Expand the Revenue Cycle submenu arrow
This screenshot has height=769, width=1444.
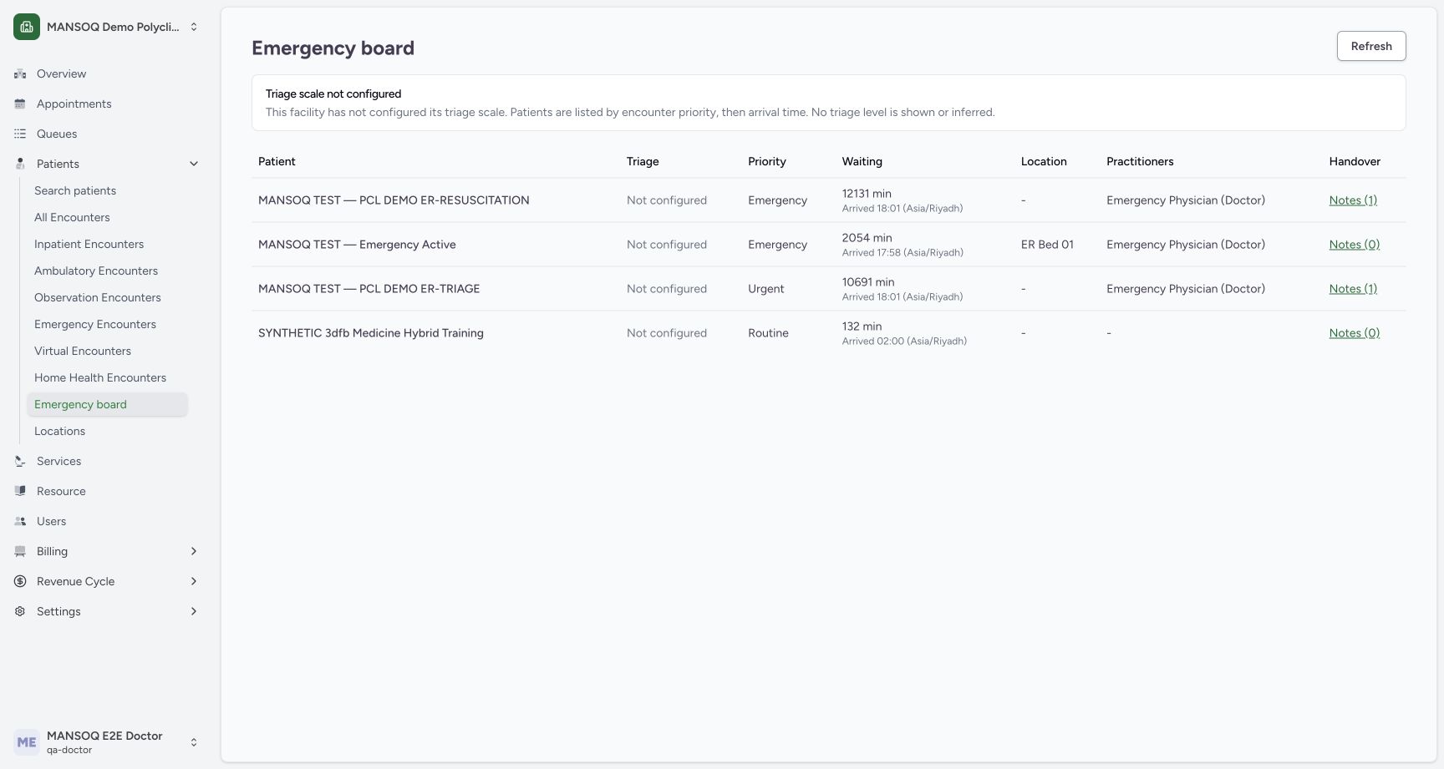point(194,581)
